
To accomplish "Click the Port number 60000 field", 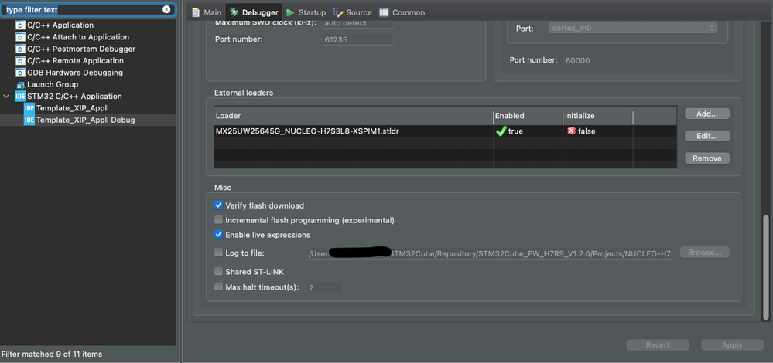I will click(598, 60).
